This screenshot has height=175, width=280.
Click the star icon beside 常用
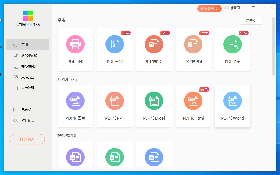15,45
